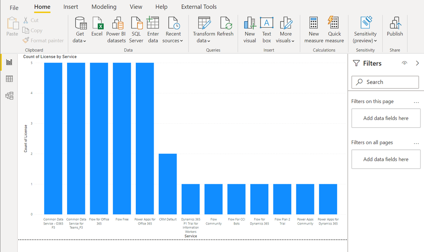Click chart title Count of License by Service
424x252 pixels.
(50, 57)
